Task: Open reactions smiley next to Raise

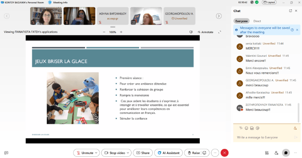Action: 204,153
